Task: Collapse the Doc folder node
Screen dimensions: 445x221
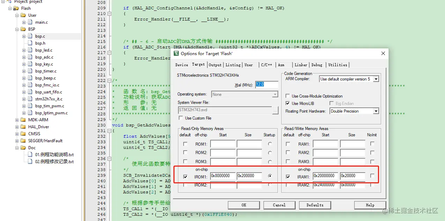Action: click(x=17, y=148)
